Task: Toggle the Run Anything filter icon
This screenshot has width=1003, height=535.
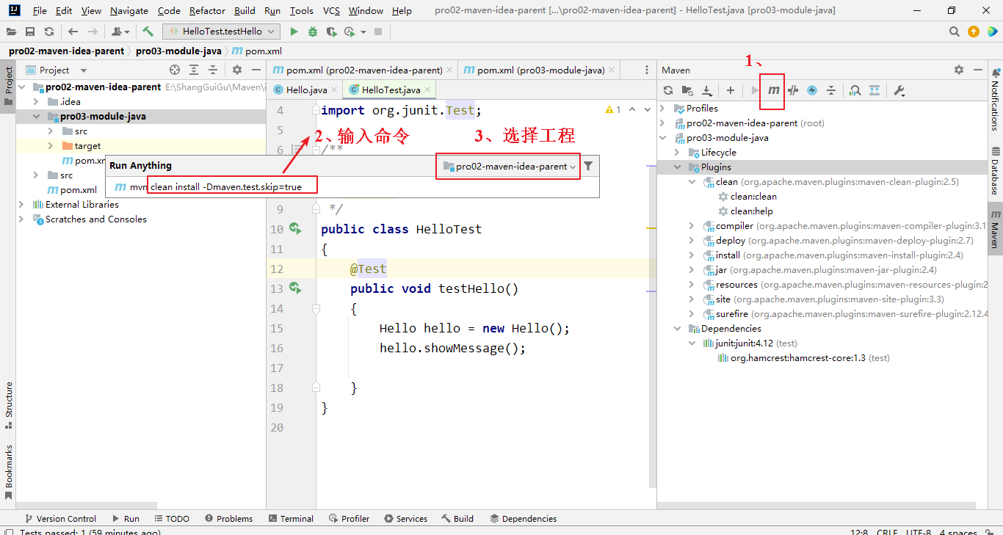Action: tap(588, 167)
